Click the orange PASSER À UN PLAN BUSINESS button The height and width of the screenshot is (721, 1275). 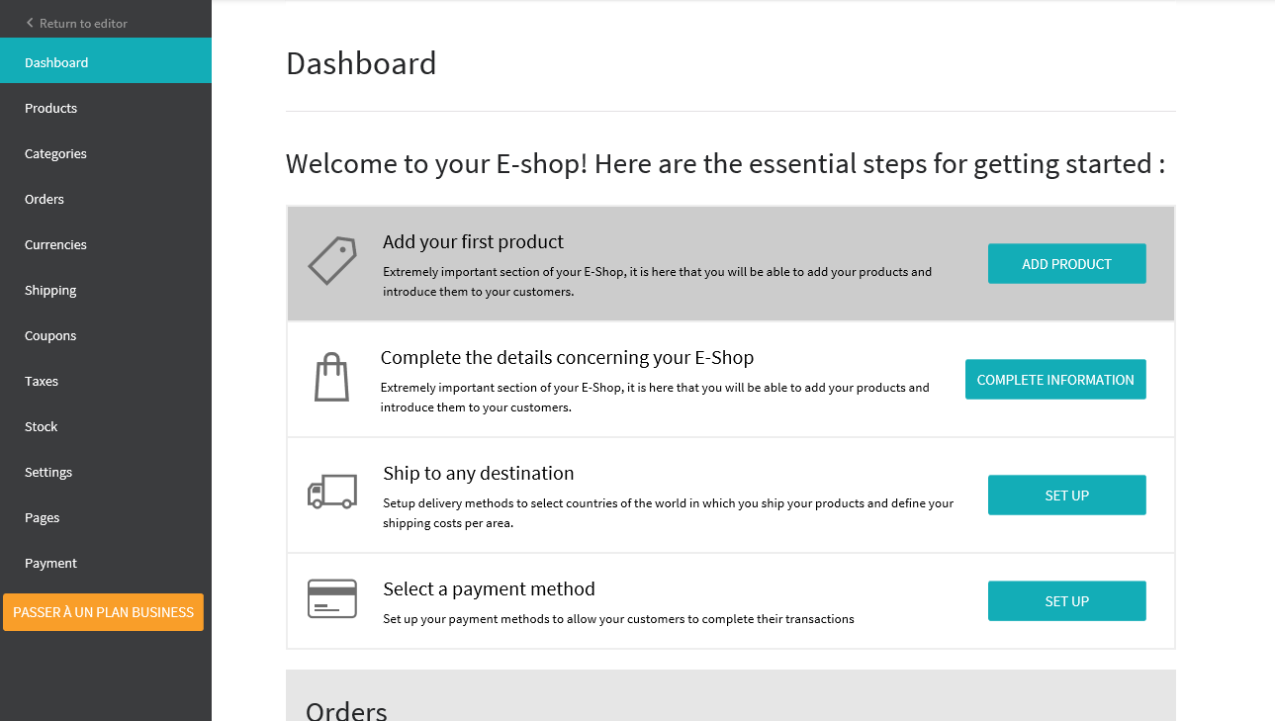tap(103, 612)
